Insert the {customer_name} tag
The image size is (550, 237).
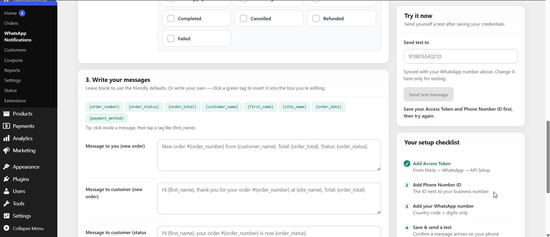[x=222, y=107]
